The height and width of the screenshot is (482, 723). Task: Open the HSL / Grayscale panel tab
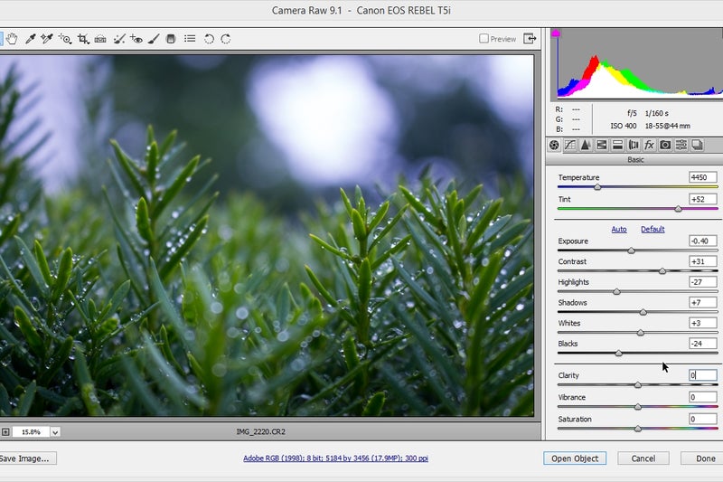pos(601,145)
